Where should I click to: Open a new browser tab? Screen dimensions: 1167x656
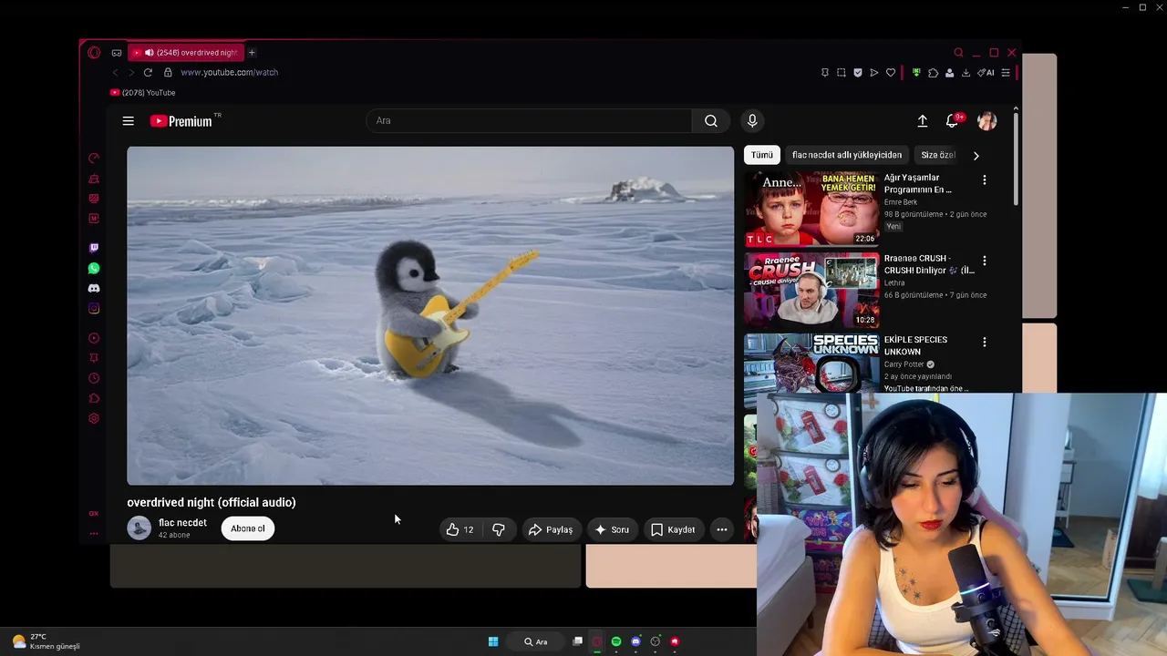[x=252, y=53]
